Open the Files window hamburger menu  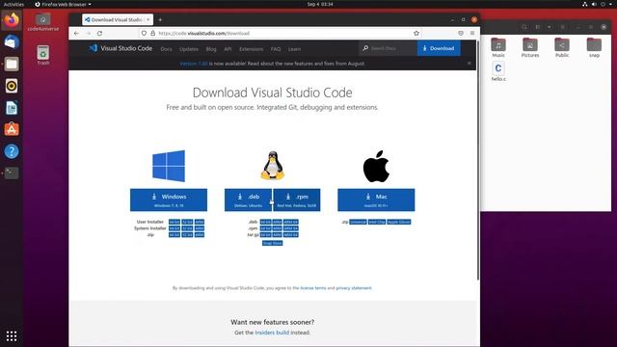[x=562, y=27]
